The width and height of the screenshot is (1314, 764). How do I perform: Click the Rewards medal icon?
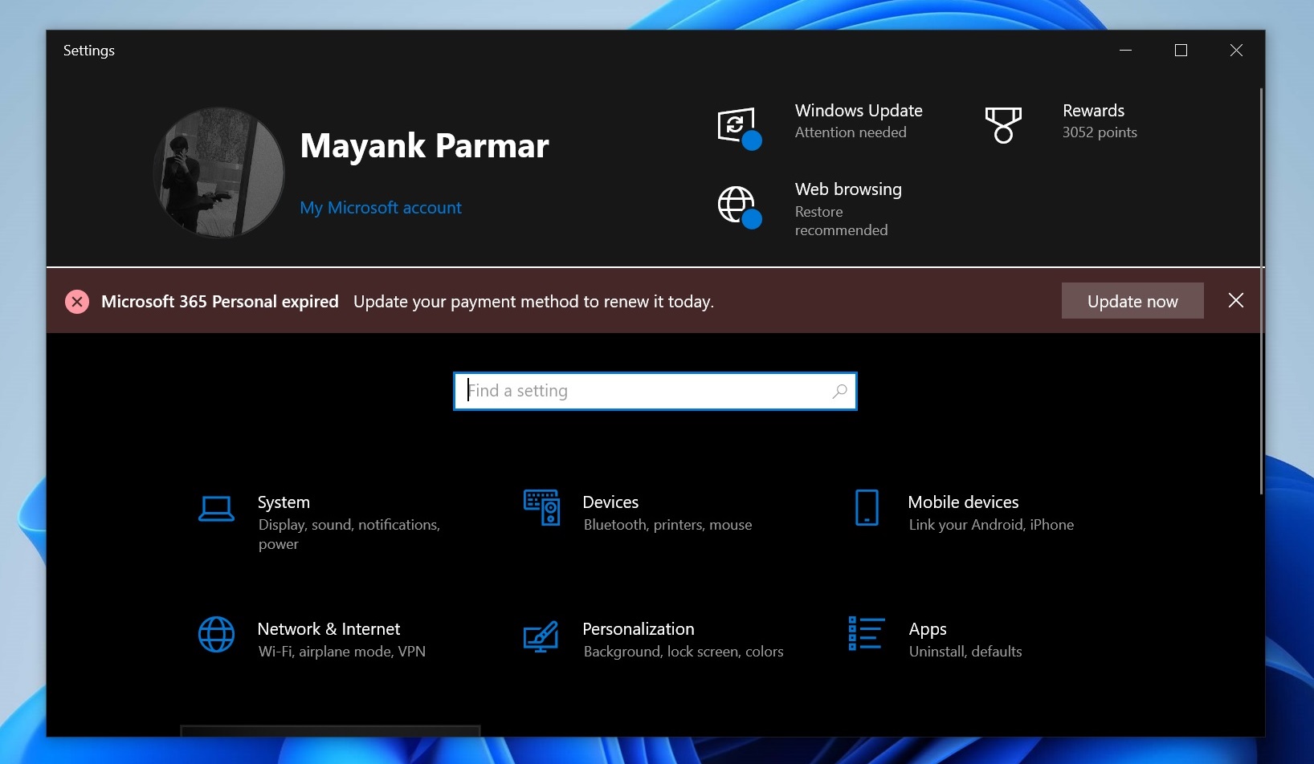[1002, 125]
